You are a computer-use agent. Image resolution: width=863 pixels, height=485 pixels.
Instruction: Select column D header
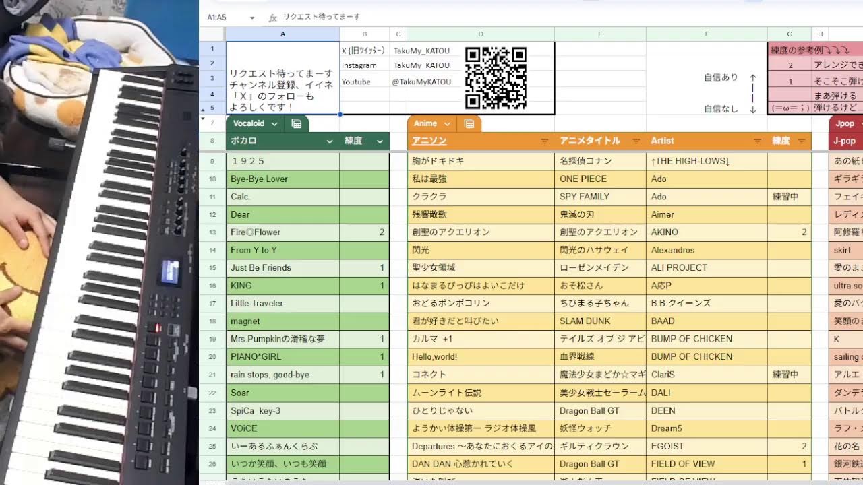click(x=481, y=34)
